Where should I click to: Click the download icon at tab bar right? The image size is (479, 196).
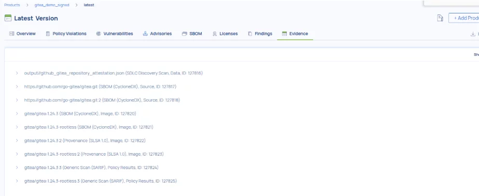coord(473,34)
